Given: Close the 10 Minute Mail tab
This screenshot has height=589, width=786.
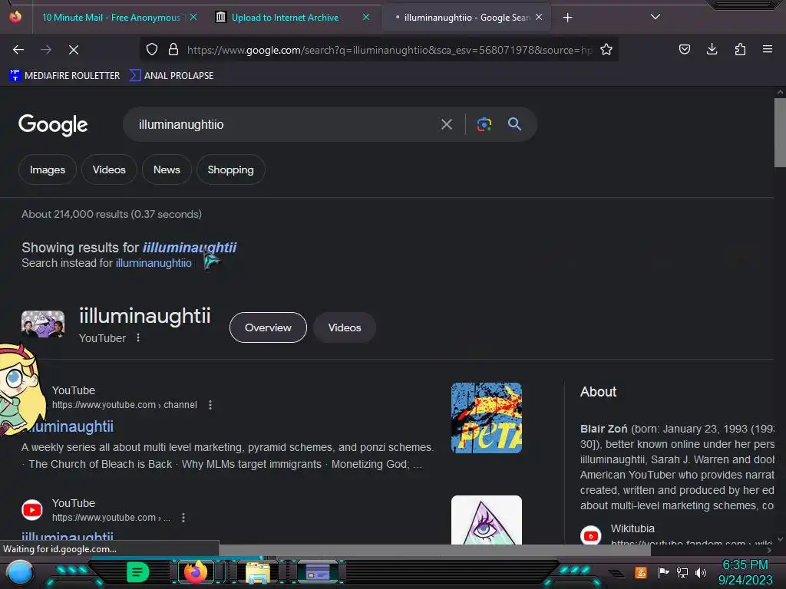Looking at the screenshot, I should coord(193,17).
